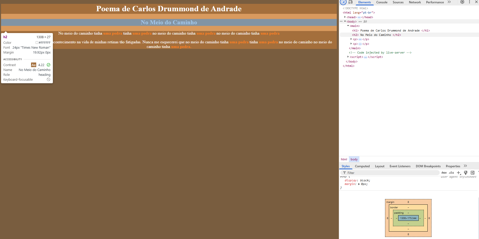Select the DOCTYPE html line
This screenshot has height=239, width=479.
(x=355, y=8)
